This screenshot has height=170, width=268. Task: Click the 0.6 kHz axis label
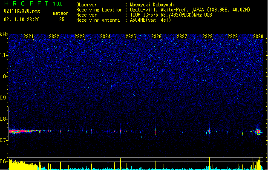4,161
